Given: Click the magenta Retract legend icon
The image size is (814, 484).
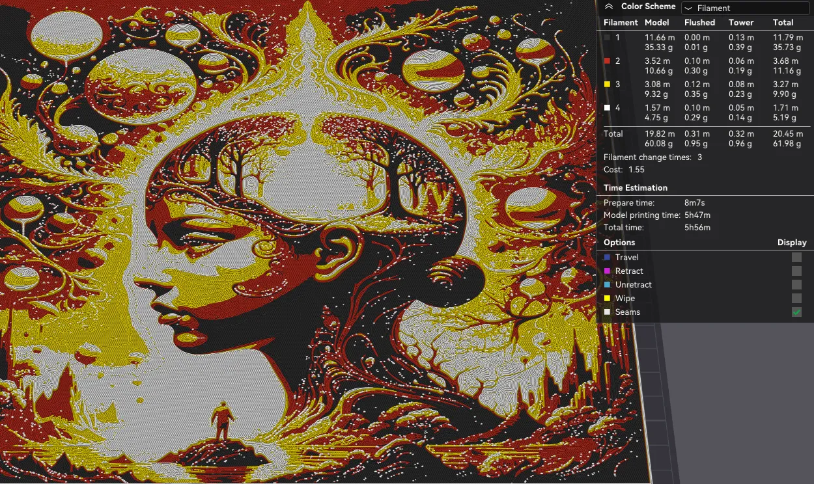Looking at the screenshot, I should point(608,271).
